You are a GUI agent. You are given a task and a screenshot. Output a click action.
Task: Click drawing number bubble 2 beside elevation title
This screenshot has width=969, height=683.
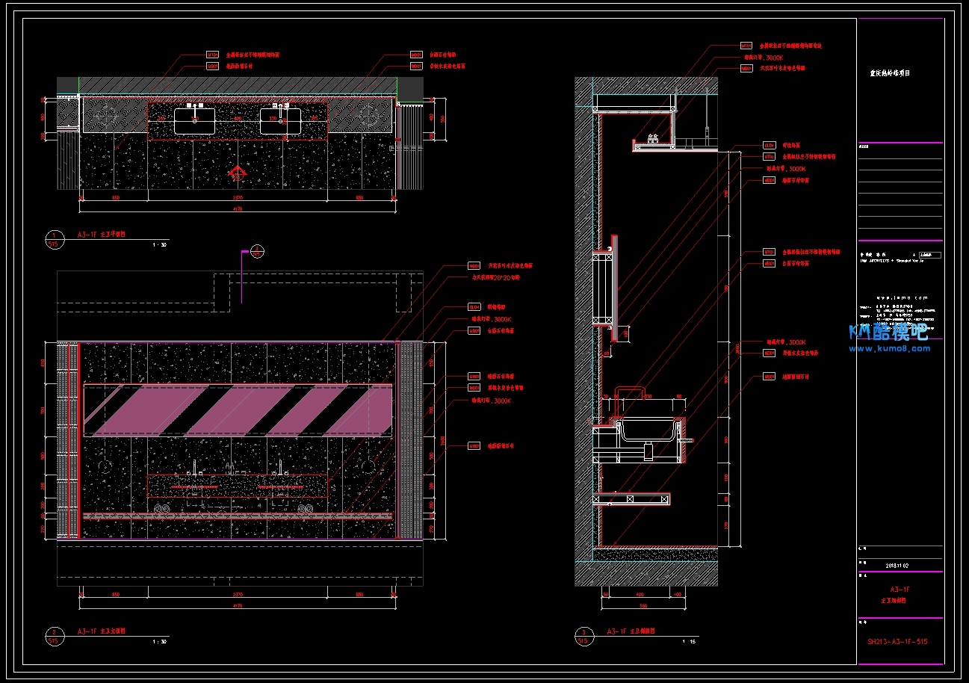click(53, 635)
